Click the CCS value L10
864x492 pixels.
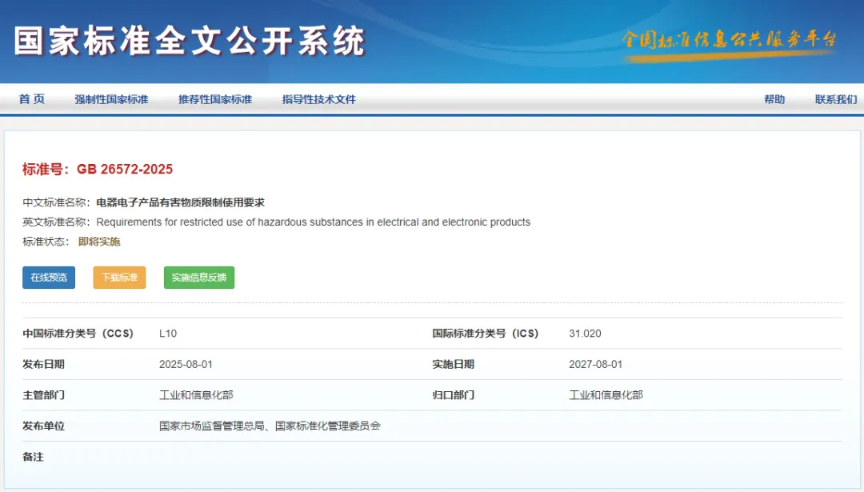168,334
